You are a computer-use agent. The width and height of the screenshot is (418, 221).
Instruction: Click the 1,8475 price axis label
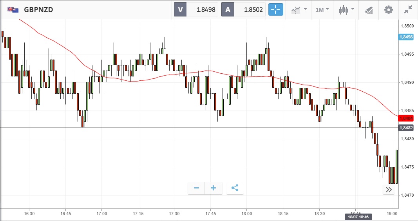coord(407,167)
